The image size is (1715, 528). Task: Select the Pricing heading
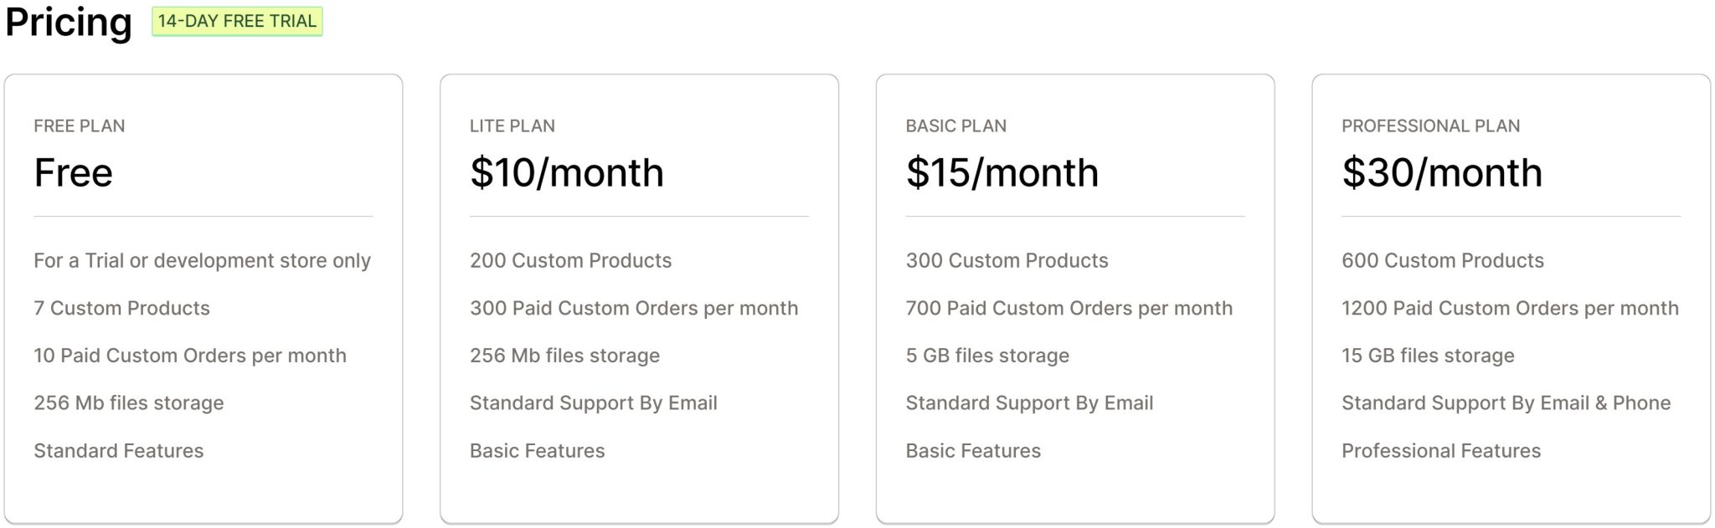pyautogui.click(x=69, y=22)
